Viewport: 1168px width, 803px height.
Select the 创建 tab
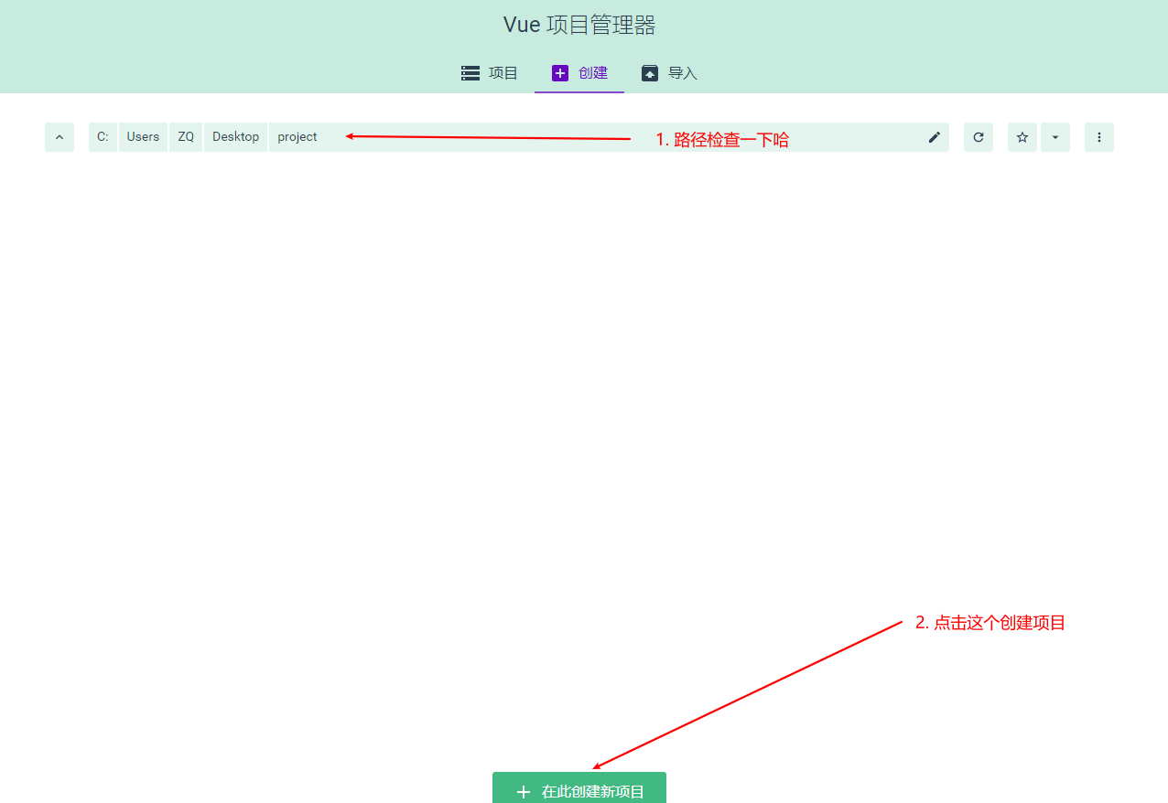click(579, 73)
